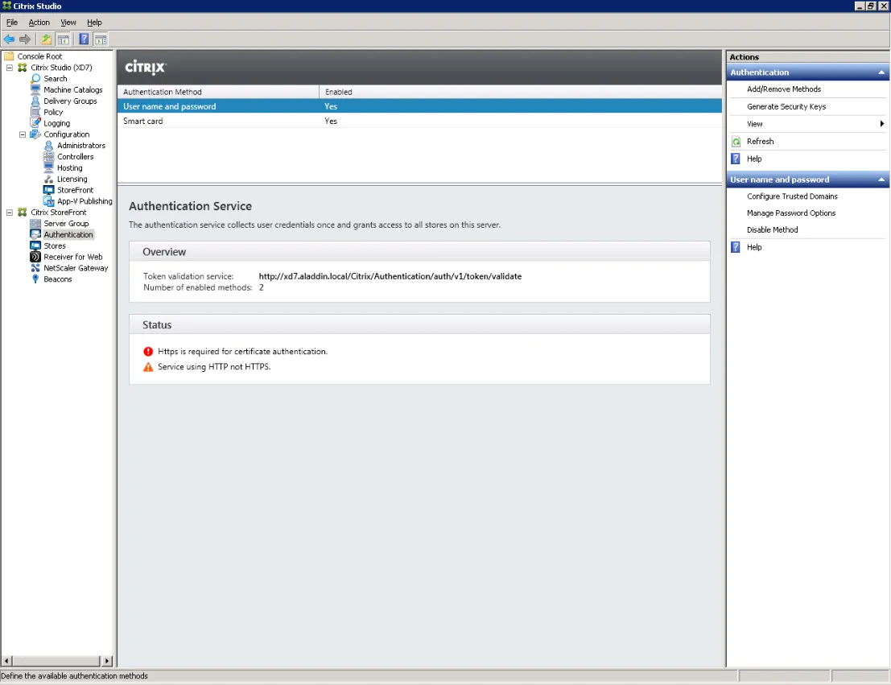This screenshot has width=891, height=685.
Task: Click Manage Password Options action
Action: tap(791, 213)
